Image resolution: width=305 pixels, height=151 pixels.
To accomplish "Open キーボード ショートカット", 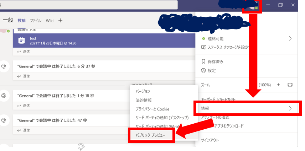I will click(218, 99).
